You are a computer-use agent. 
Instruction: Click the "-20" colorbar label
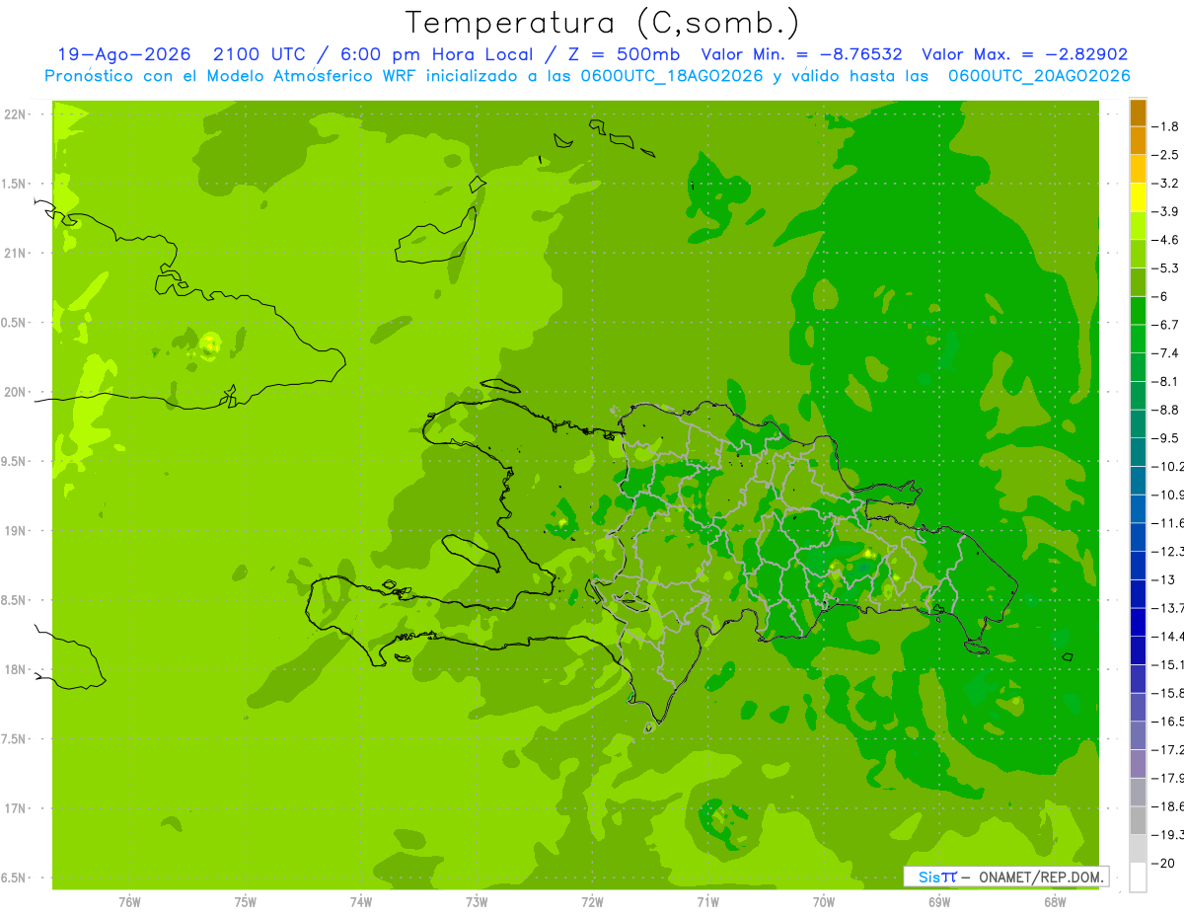pyautogui.click(x=1165, y=863)
